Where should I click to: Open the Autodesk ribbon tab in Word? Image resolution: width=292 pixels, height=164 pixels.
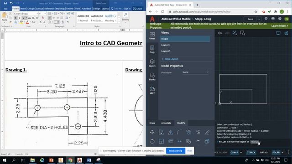[86, 9]
